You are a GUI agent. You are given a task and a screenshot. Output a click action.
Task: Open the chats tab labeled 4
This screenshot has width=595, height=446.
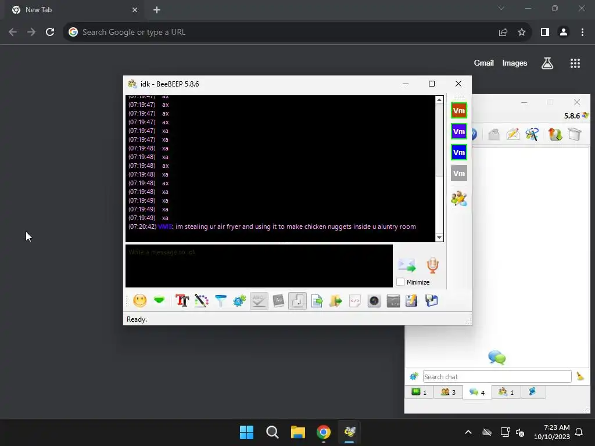point(477,392)
